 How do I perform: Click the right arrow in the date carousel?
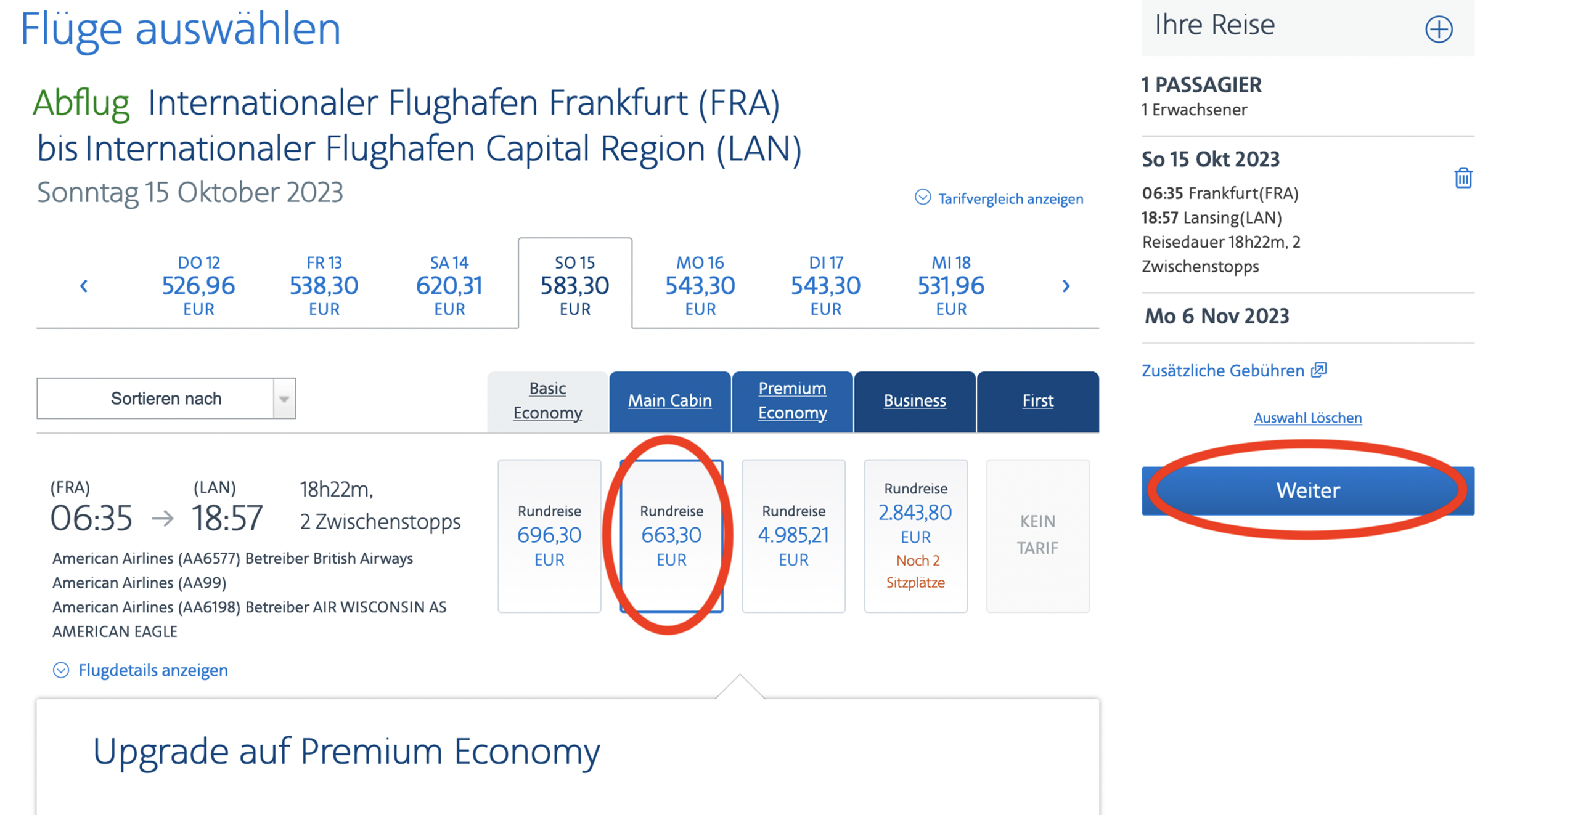1066,286
